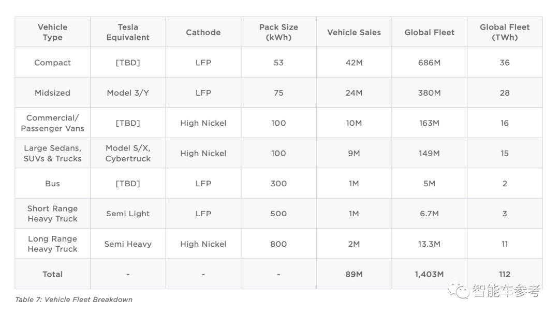Click the 智能车参考 watermark text

point(506,291)
